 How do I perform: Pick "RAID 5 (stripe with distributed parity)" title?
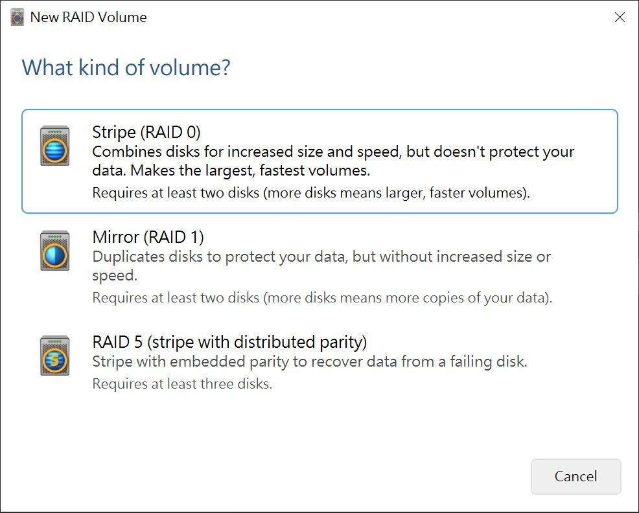click(229, 342)
